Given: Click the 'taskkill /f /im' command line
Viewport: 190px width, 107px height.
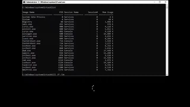Looking at the screenshot, I should pyautogui.click(x=43, y=75).
